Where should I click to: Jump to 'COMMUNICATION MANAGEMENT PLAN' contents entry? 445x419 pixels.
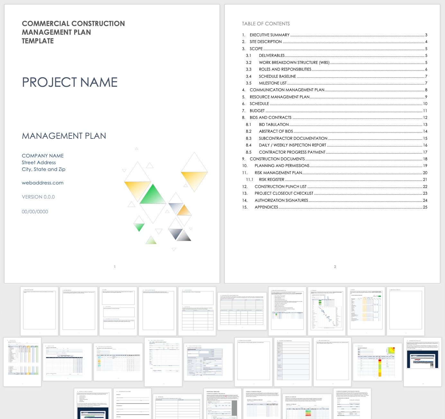coord(335,90)
